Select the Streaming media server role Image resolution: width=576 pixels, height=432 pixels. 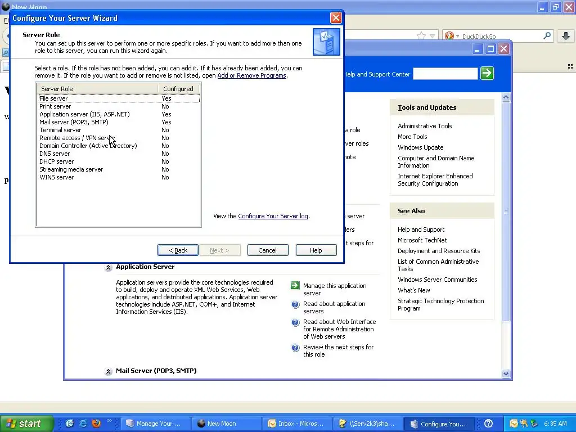119,170
